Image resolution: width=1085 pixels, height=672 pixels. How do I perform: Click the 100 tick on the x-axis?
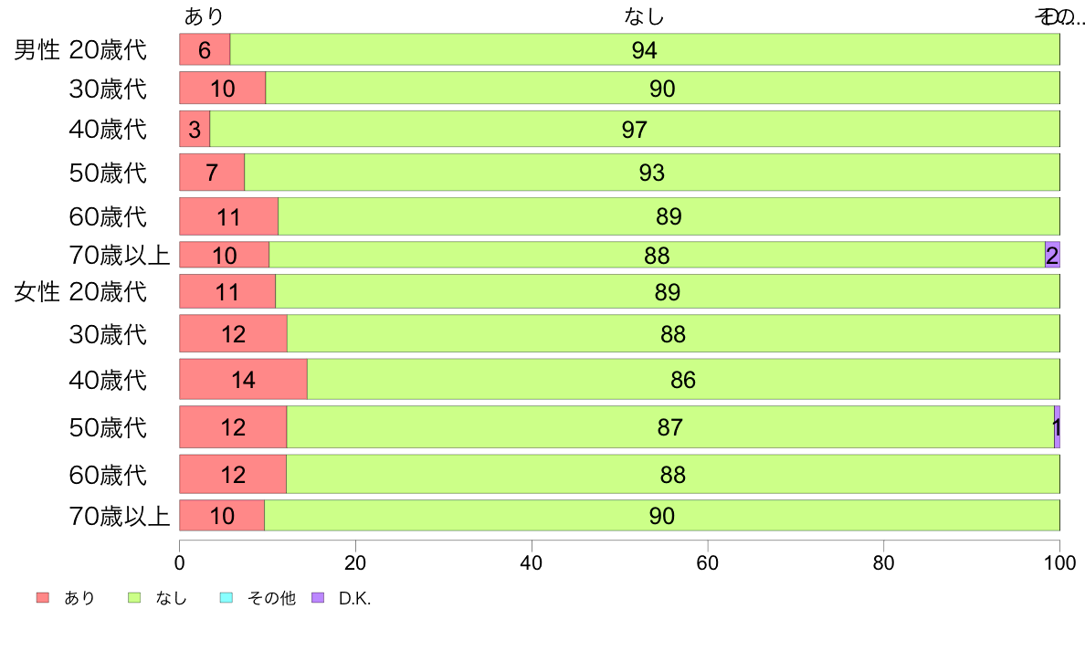tap(1060, 562)
